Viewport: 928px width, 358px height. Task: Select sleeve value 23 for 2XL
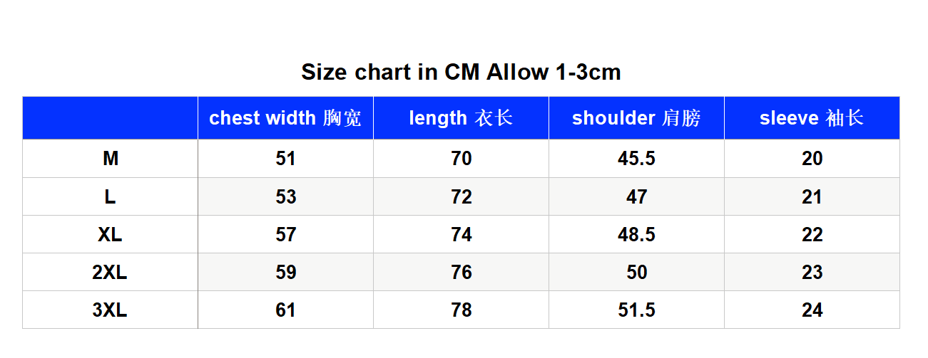(812, 272)
